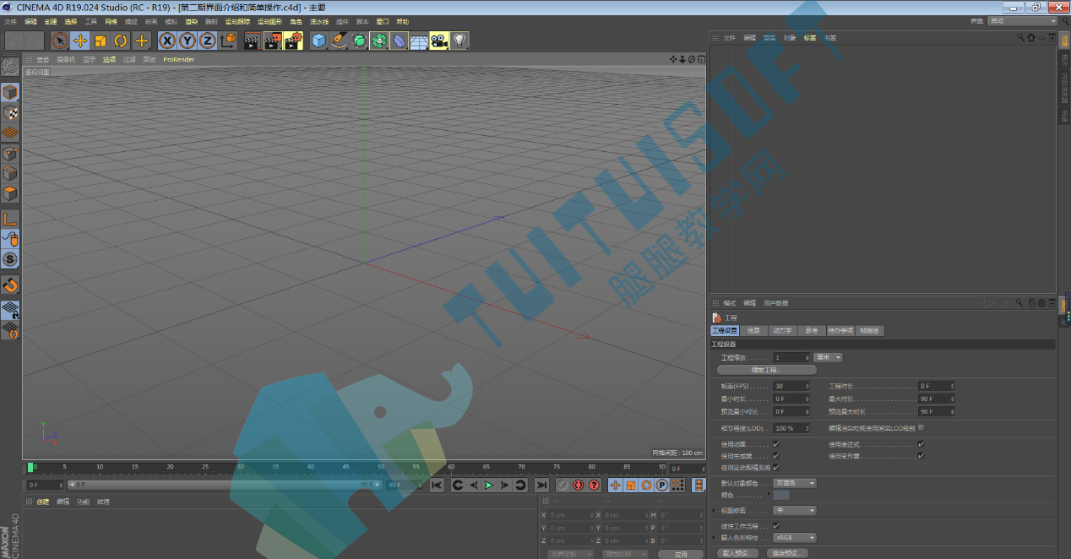
Task: Uncheck the 使用动画 checkbox
Action: coord(776,444)
